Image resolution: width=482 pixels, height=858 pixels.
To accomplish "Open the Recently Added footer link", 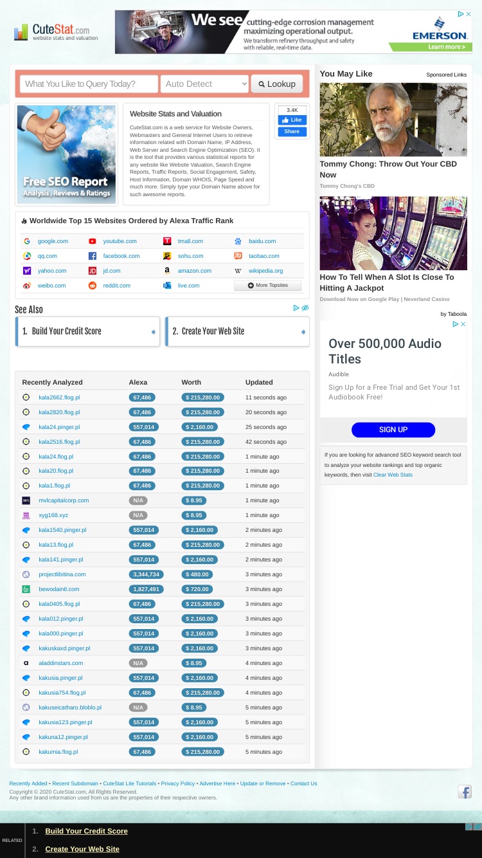I will coord(28,783).
